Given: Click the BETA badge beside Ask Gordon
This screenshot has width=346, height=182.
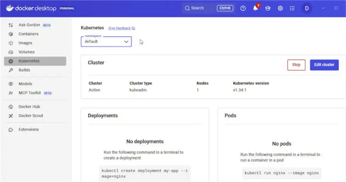Looking at the screenshot, I should (47, 25).
